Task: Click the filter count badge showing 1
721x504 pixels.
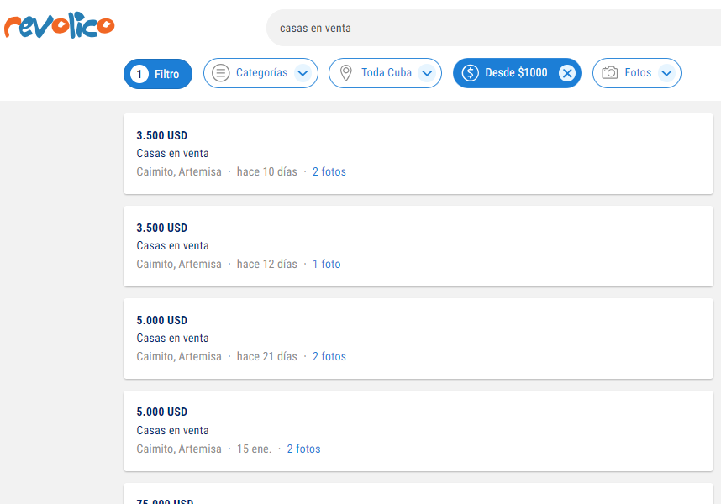Action: [x=139, y=74]
